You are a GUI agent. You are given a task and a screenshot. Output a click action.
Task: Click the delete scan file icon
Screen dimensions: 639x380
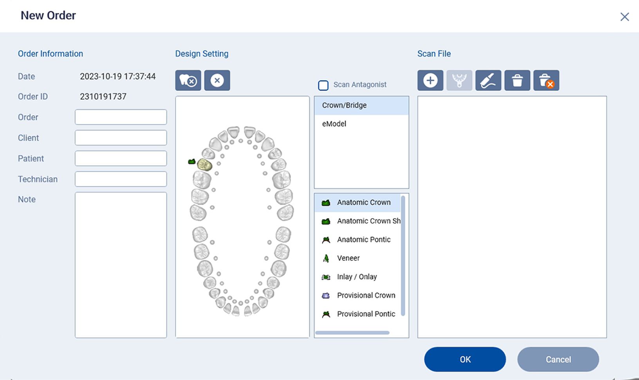(517, 80)
